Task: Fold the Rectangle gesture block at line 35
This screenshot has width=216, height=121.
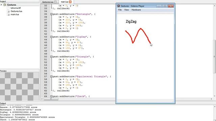Action: 51,14
